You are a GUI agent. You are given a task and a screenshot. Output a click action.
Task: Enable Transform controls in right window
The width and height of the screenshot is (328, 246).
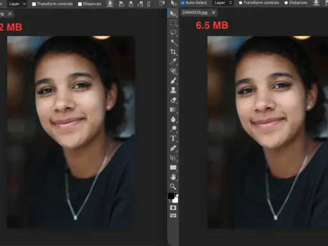tap(240, 3)
